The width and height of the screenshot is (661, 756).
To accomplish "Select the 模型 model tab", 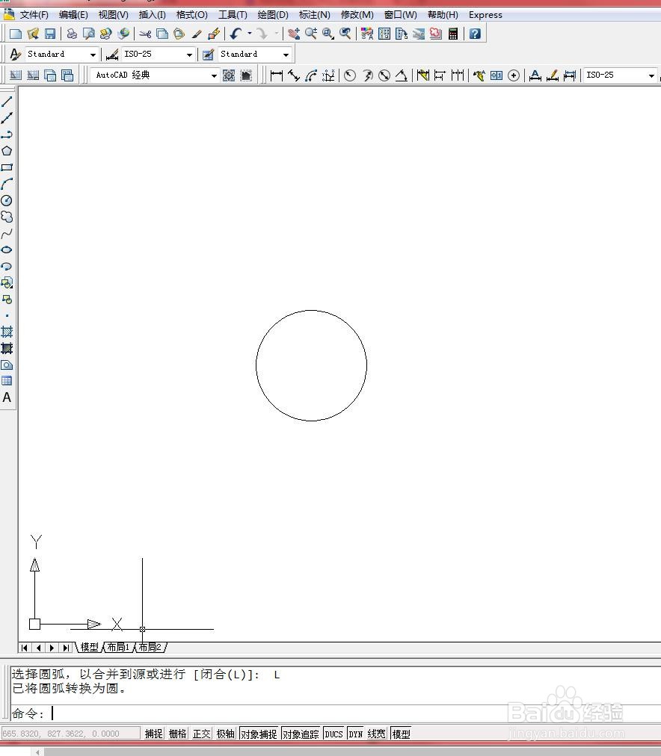I will coord(89,647).
